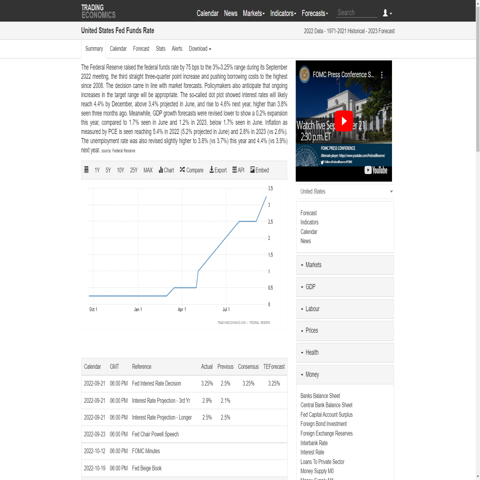Open the United States country dropdown

point(345,192)
